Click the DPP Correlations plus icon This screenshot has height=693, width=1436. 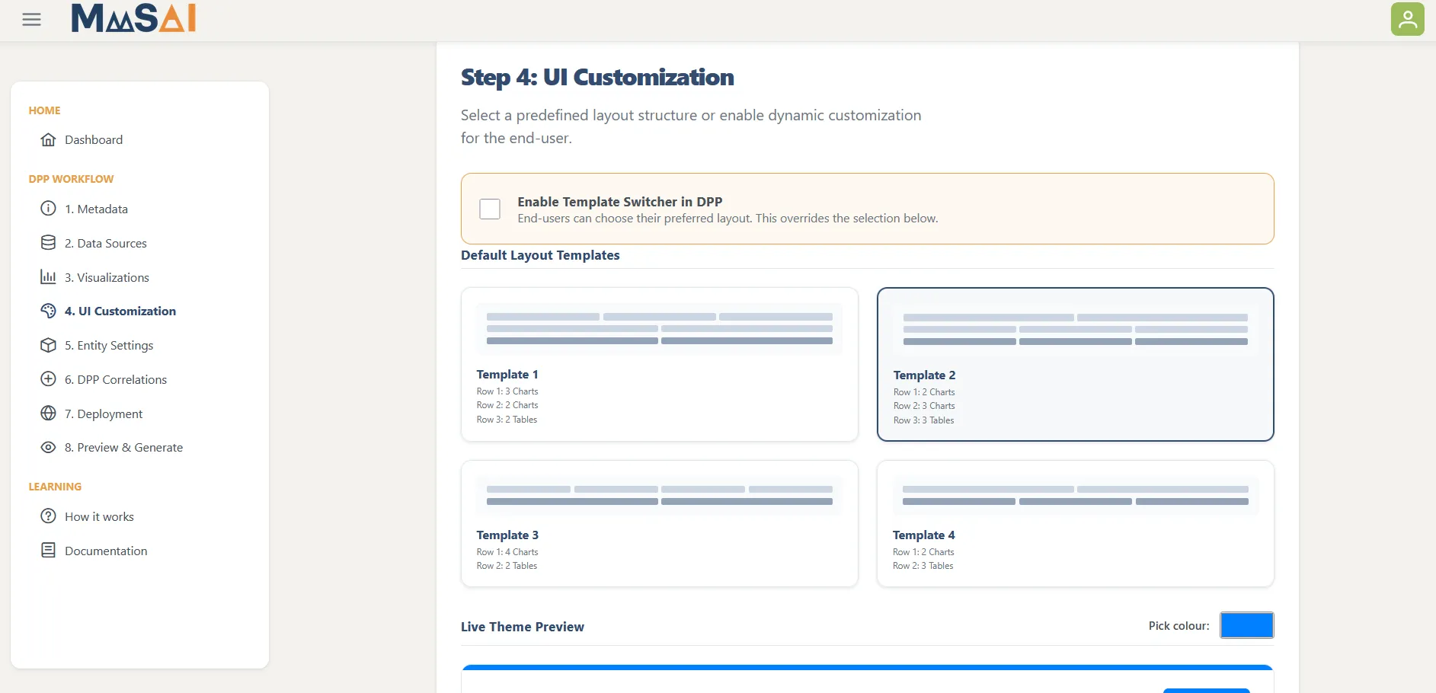tap(48, 378)
